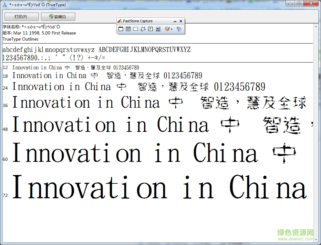Minimize the font viewer window
This screenshot has width=321, height=245.
(290, 4)
